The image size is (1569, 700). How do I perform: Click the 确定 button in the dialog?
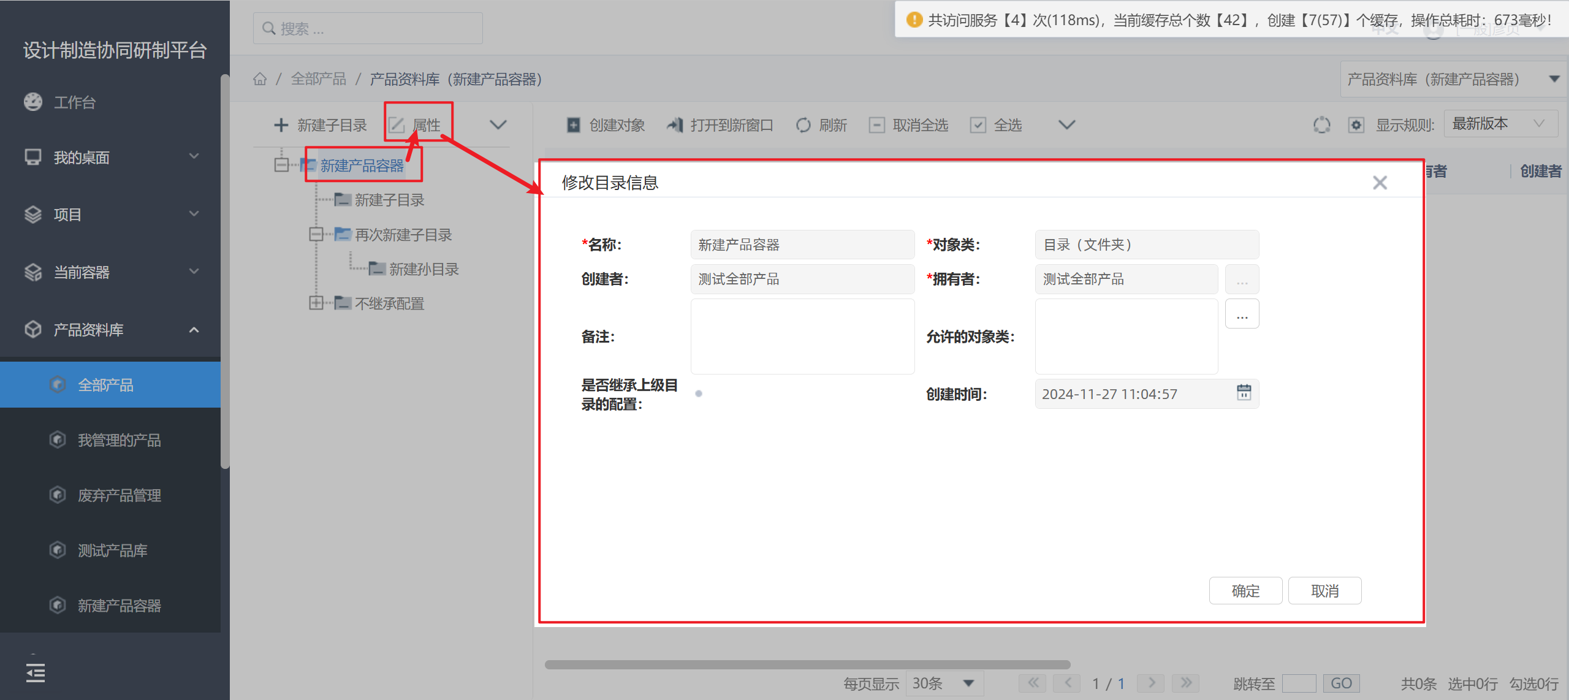pyautogui.click(x=1245, y=591)
